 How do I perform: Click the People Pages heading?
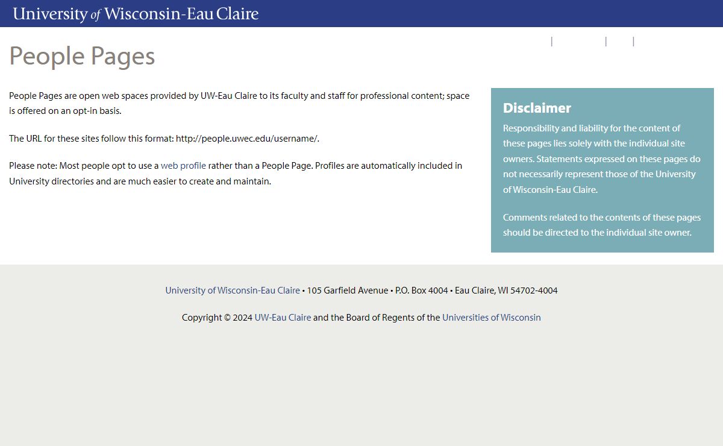(x=82, y=56)
